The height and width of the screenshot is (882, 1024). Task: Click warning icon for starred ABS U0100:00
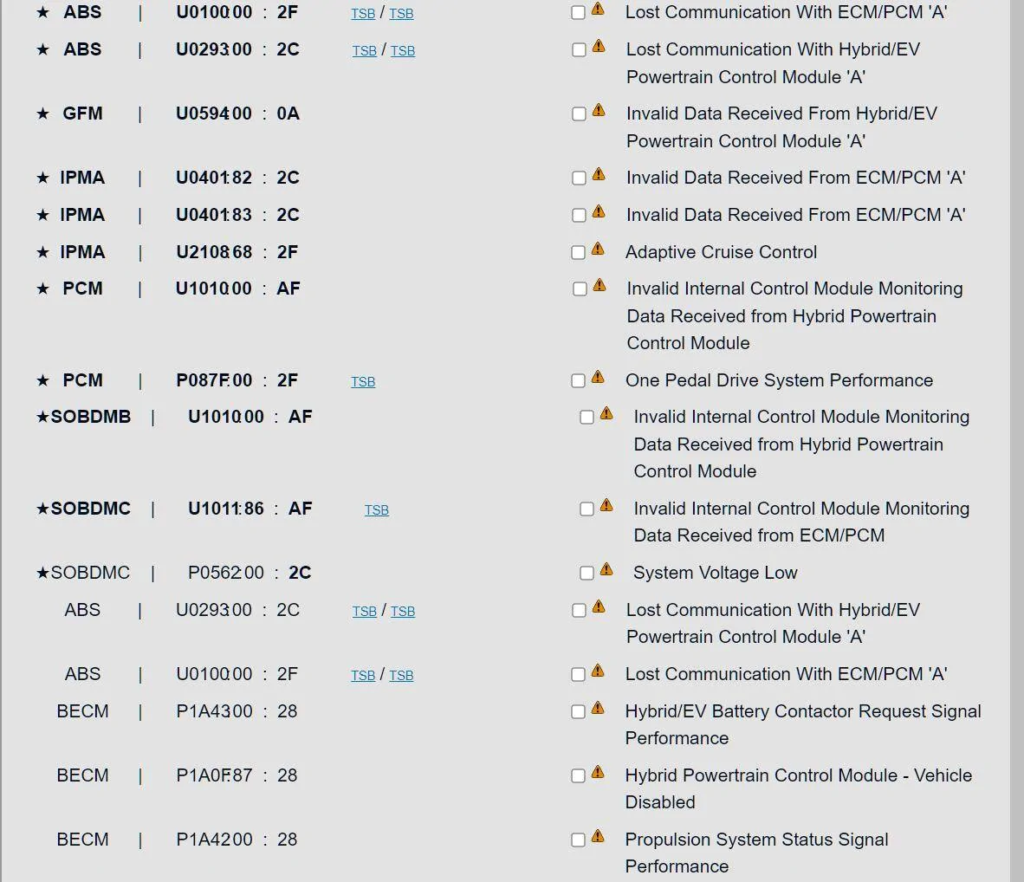(x=598, y=10)
